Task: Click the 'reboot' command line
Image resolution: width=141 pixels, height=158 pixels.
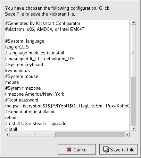Action: [11, 118]
